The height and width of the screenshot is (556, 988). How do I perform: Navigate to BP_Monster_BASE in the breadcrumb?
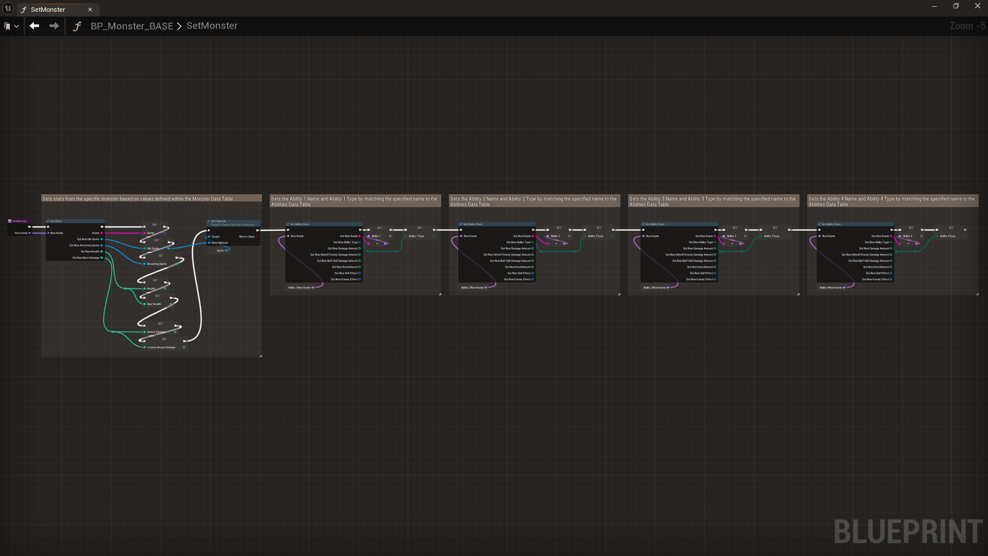pyautogui.click(x=131, y=26)
